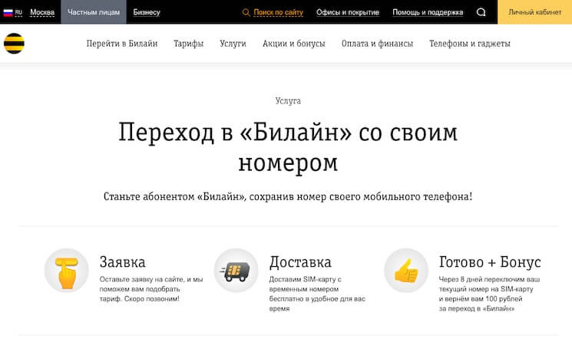Open Услуги menu item
Viewport: 572px width, 345px height.
pos(233,44)
